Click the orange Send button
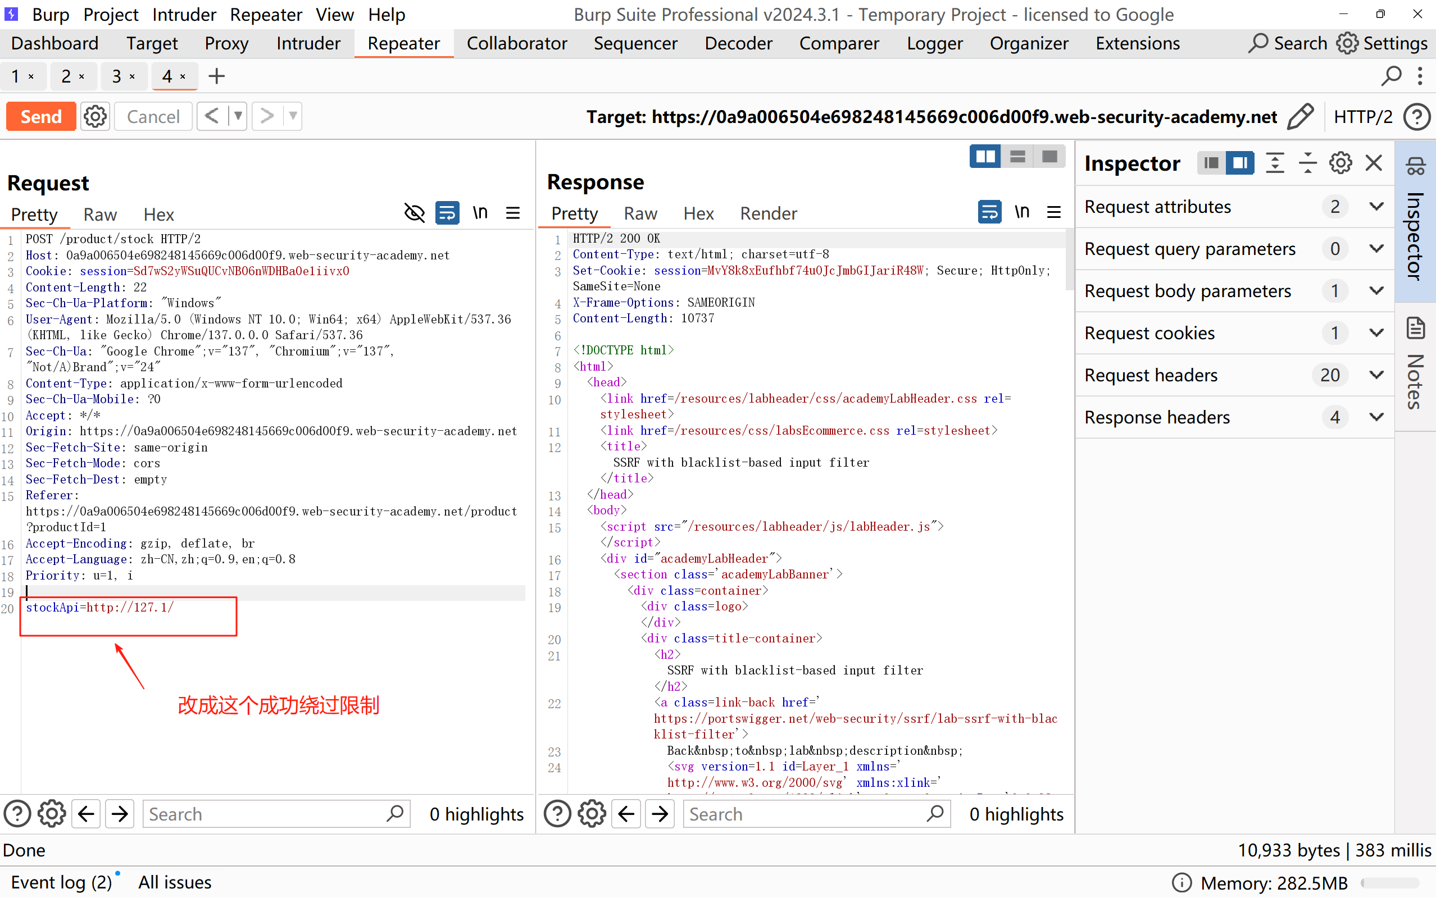Viewport: 1436px width, 898px height. [41, 116]
